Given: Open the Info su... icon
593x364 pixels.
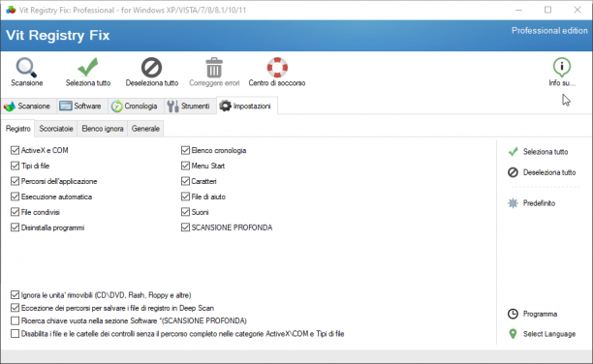Looking at the screenshot, I should [562, 67].
